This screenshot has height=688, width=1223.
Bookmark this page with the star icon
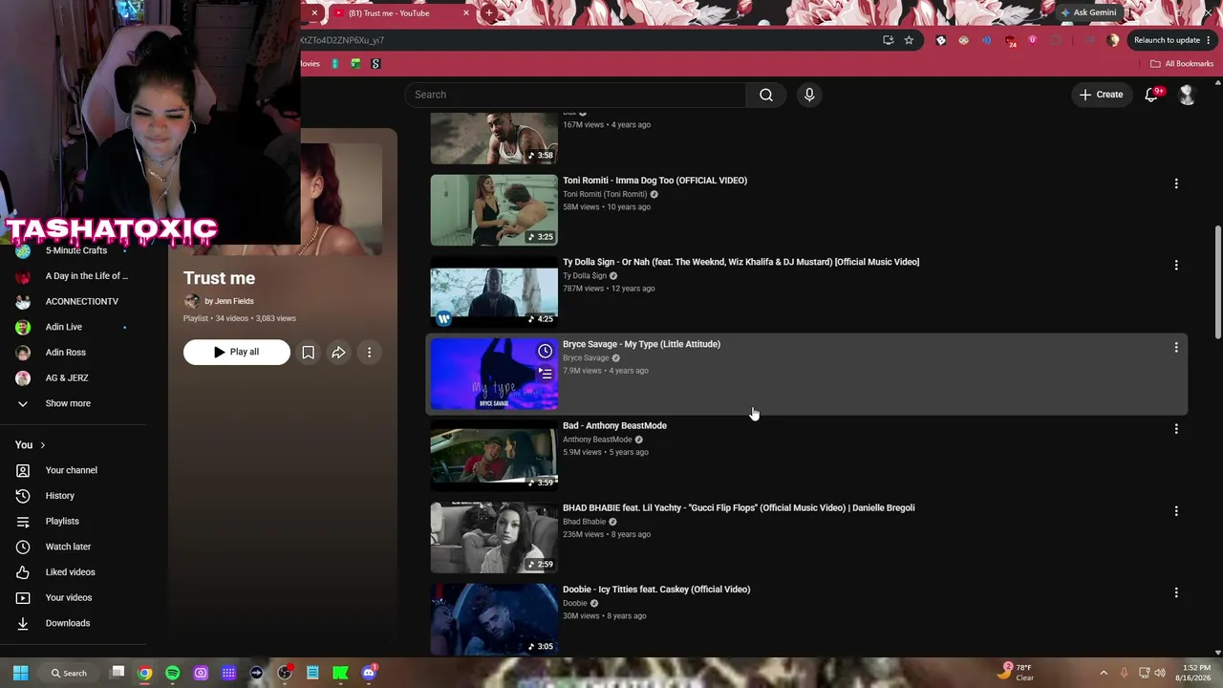point(909,40)
